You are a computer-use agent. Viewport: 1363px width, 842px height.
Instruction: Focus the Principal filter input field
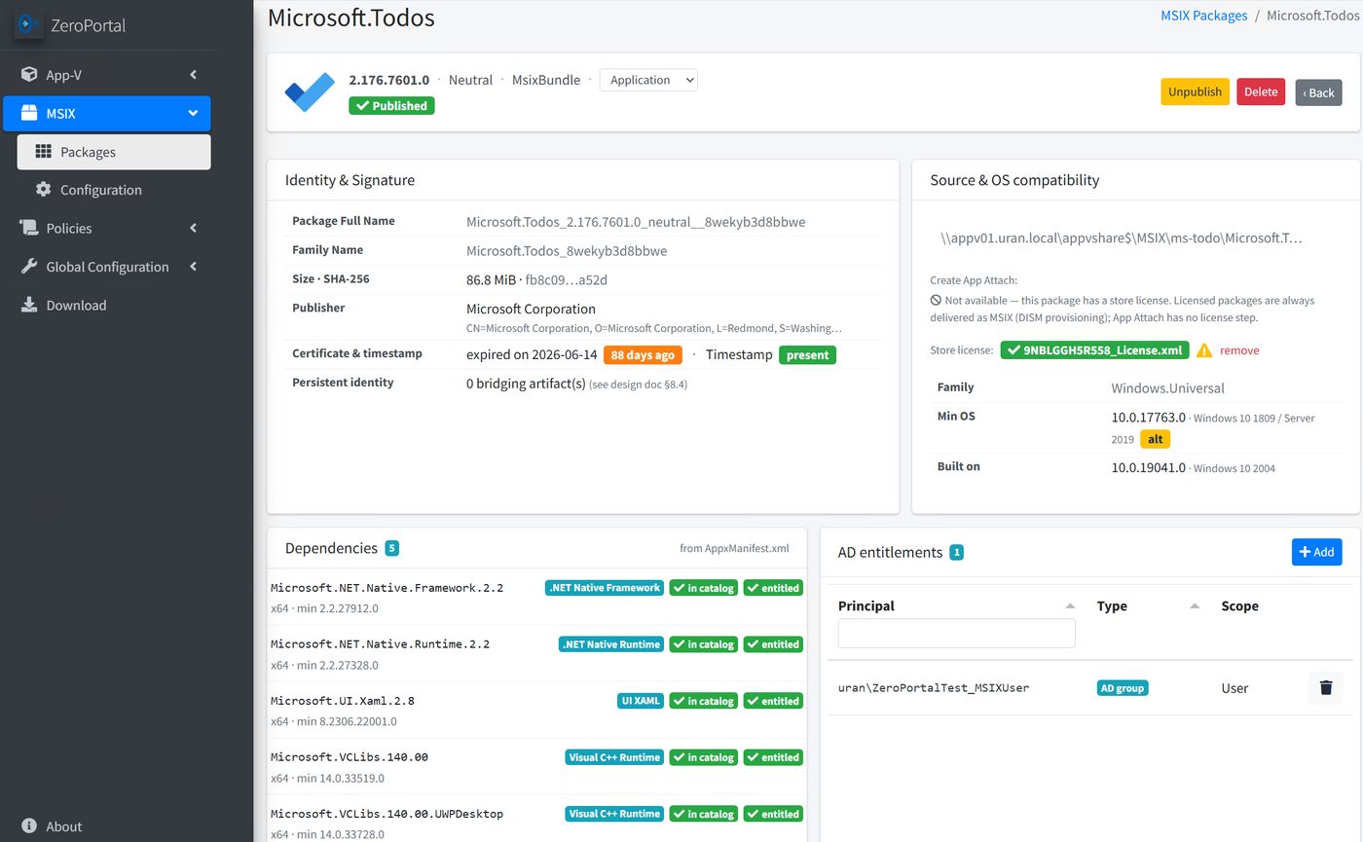956,633
